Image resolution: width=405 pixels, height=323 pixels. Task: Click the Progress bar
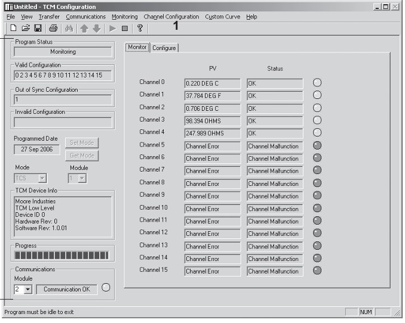[62, 256]
